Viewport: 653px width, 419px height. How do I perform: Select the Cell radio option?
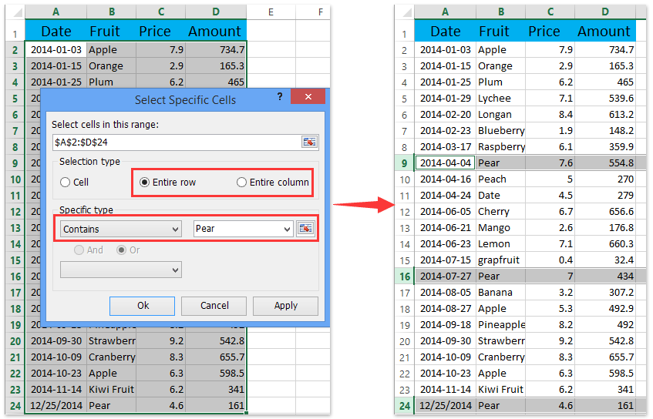66,183
